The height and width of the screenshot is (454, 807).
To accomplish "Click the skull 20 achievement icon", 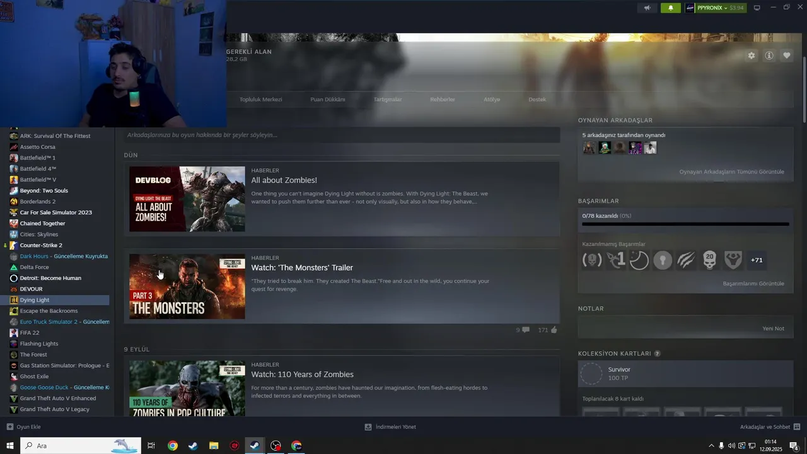I will [709, 260].
